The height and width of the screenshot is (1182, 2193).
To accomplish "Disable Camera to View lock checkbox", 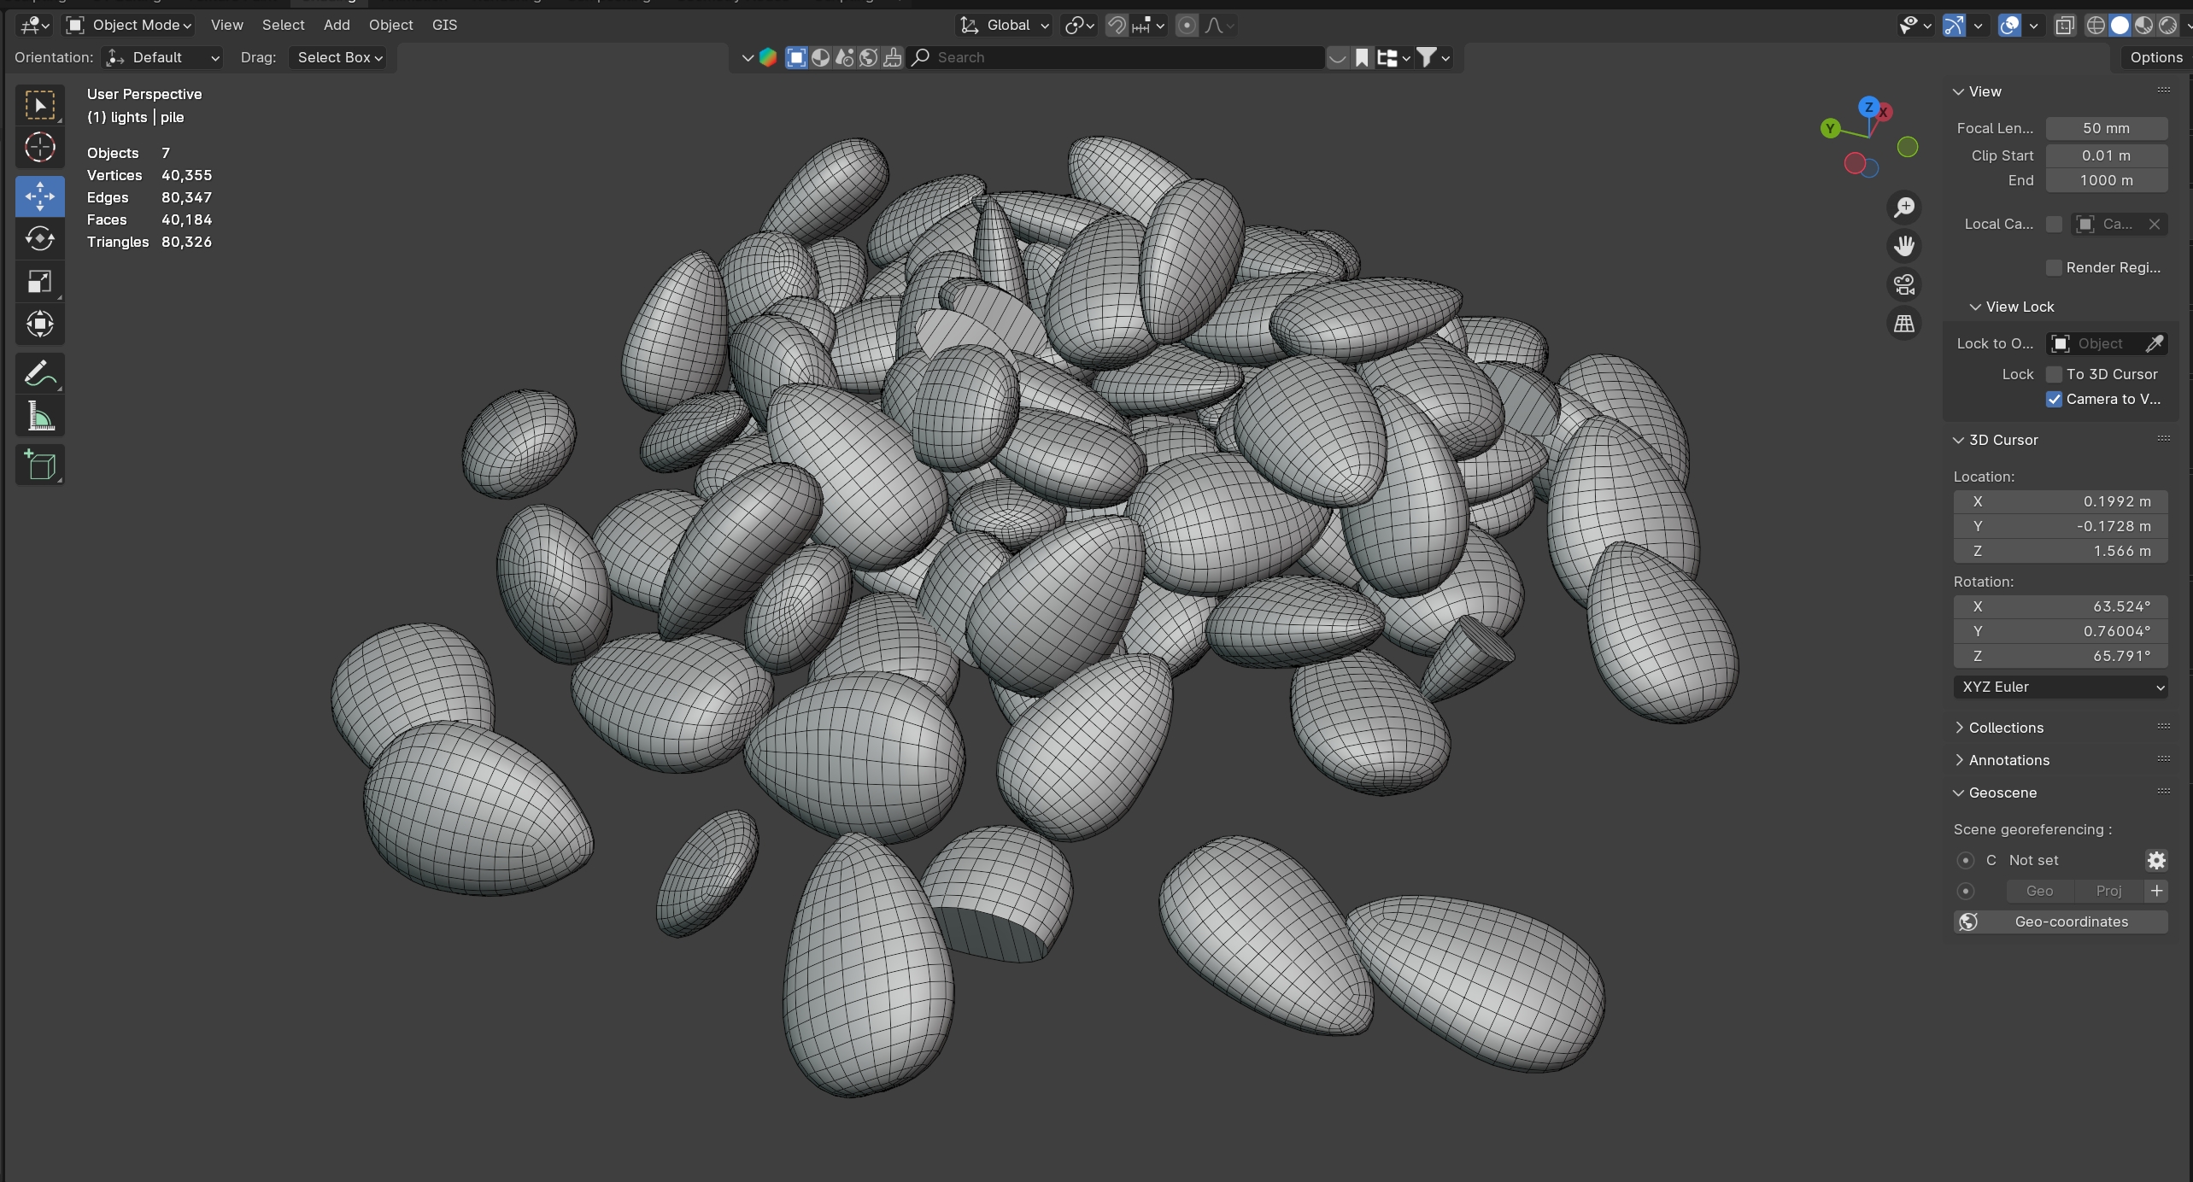I will tap(2055, 399).
